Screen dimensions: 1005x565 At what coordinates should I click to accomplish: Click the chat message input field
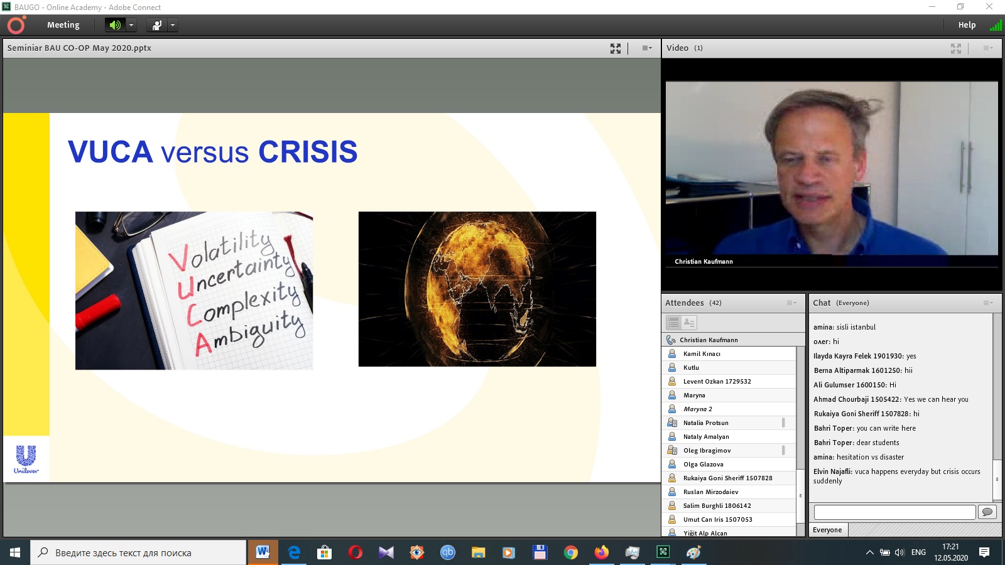click(x=894, y=512)
